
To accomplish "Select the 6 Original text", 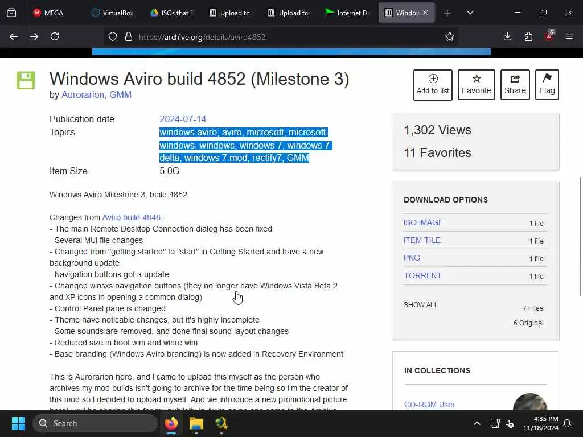I will (528, 323).
